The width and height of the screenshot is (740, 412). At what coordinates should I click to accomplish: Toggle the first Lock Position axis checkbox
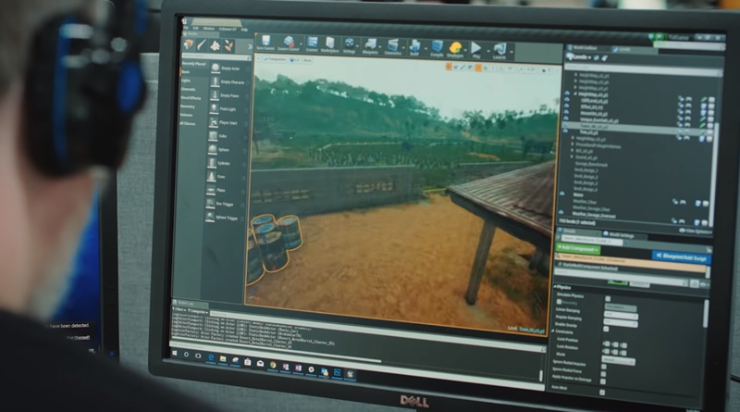click(607, 344)
